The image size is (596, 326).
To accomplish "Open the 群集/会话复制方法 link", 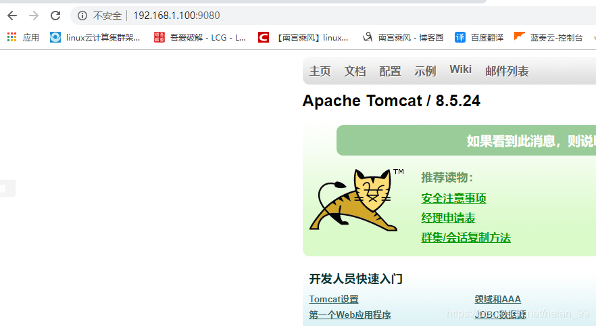I will tap(466, 238).
